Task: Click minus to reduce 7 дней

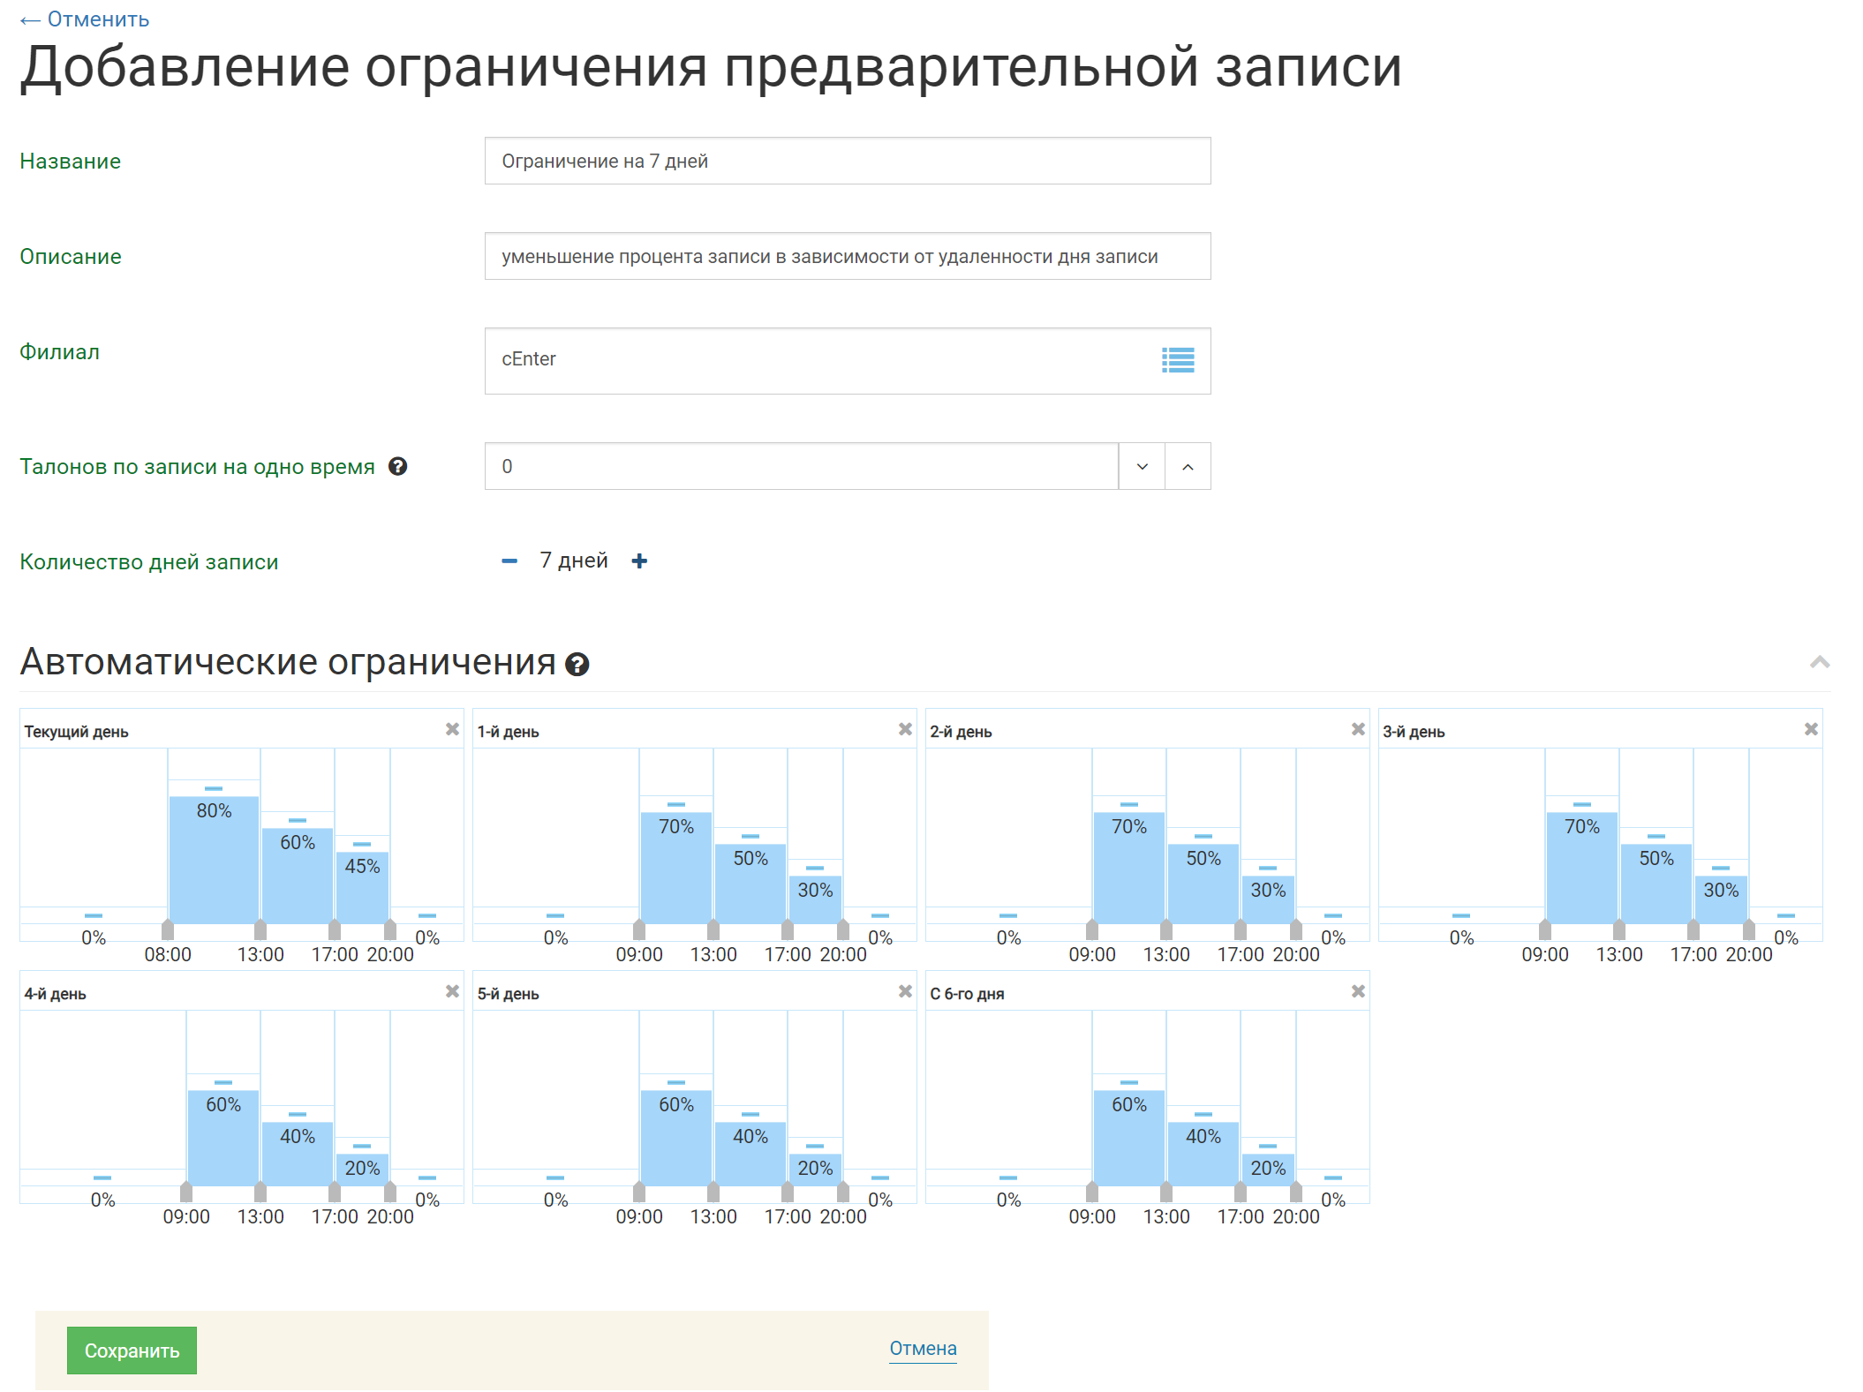Action: [509, 561]
